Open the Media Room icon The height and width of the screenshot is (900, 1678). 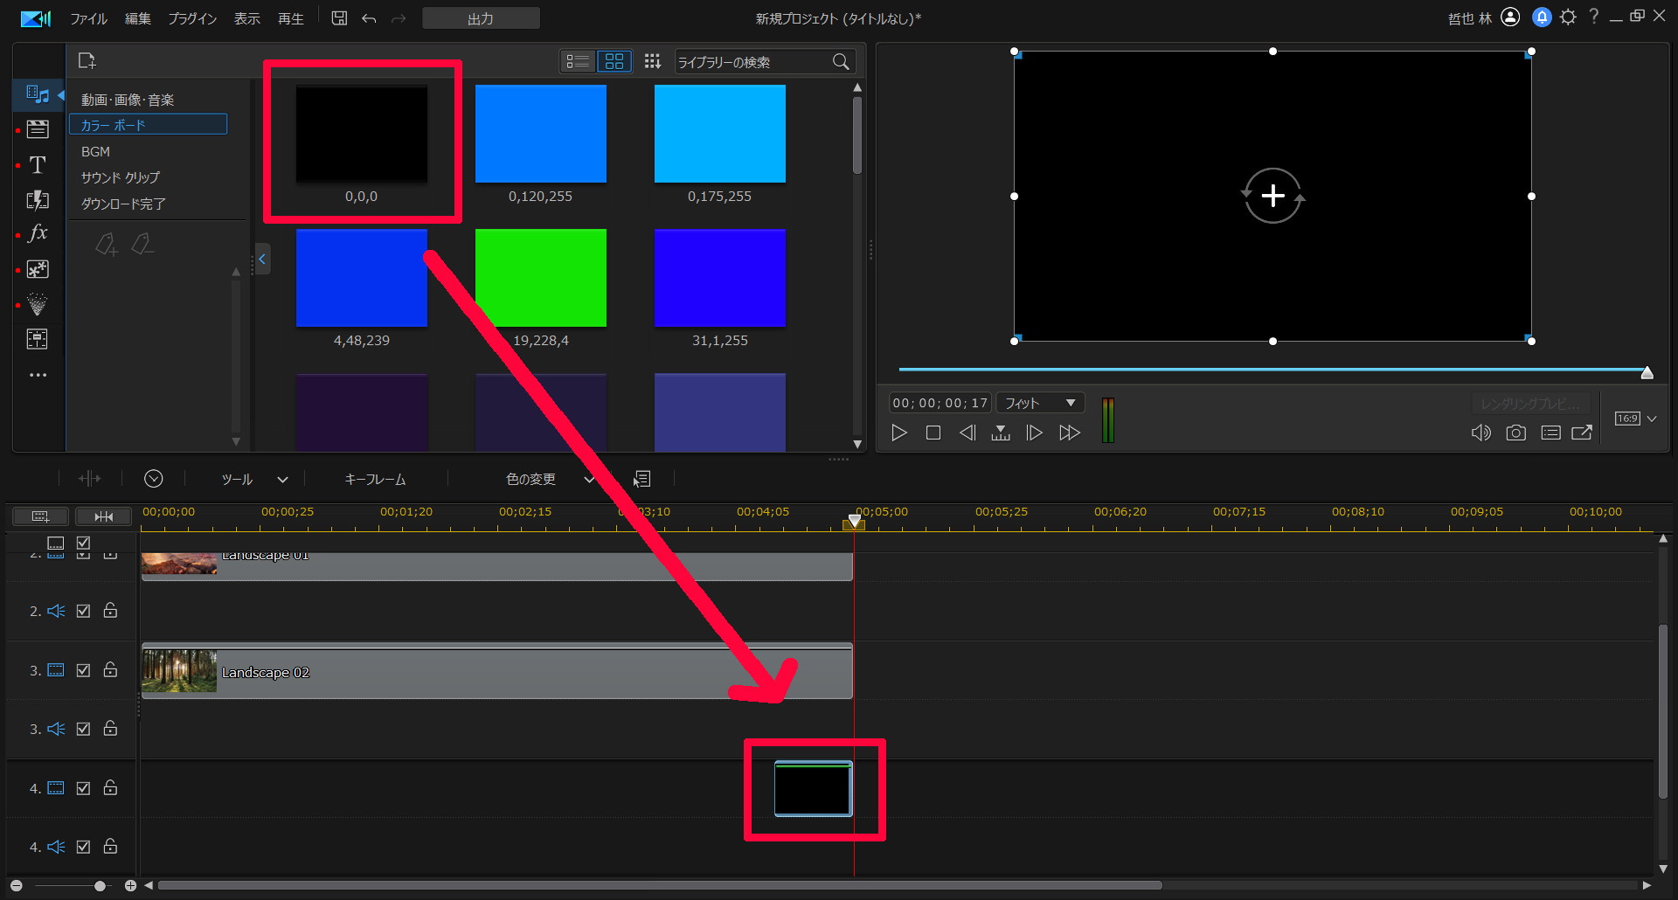(38, 94)
